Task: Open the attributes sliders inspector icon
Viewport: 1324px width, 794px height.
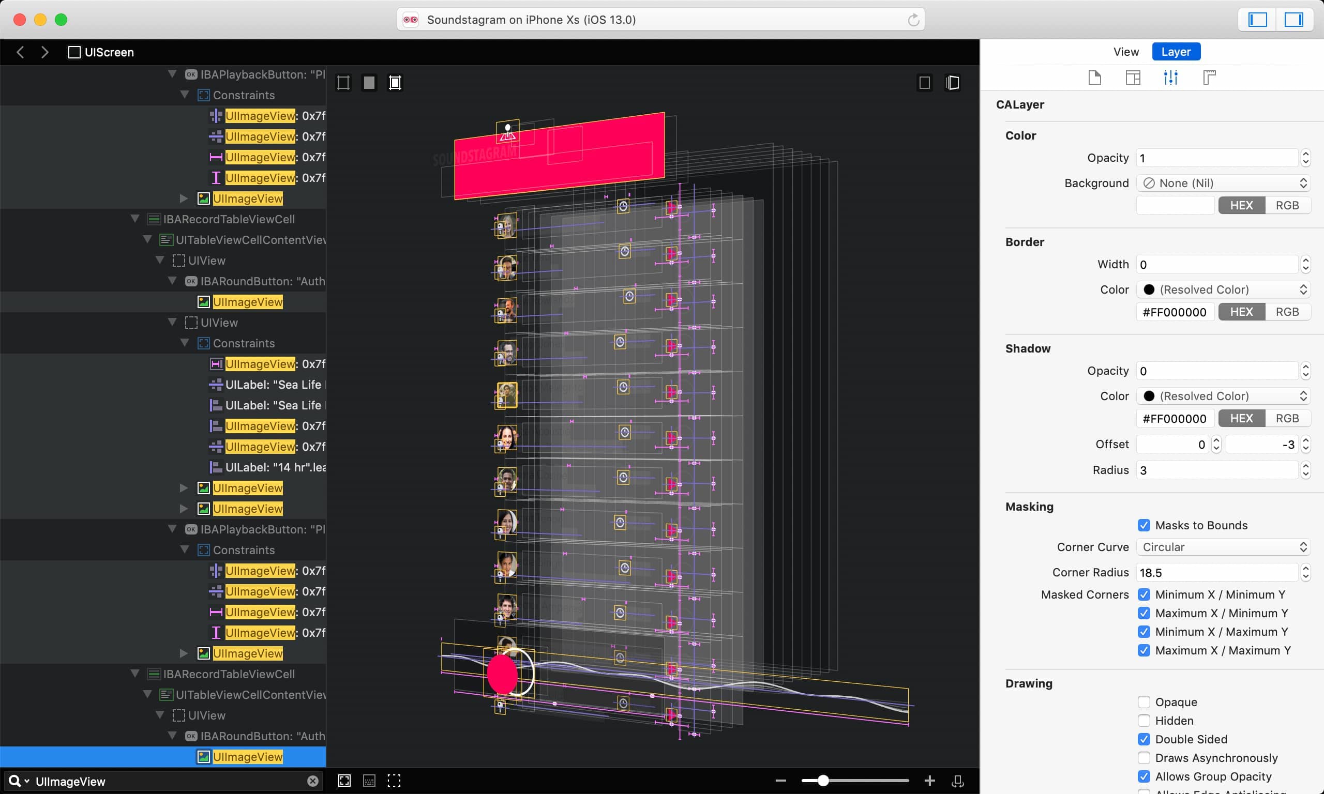Action: [1170, 78]
